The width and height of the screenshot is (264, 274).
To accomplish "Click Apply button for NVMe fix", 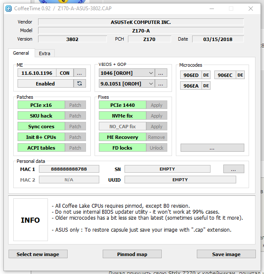I will [157, 116].
